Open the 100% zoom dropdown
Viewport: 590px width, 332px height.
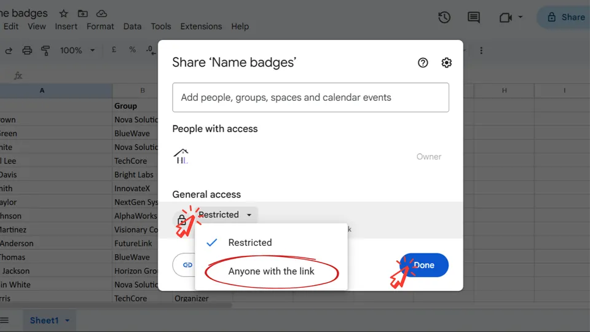(77, 50)
